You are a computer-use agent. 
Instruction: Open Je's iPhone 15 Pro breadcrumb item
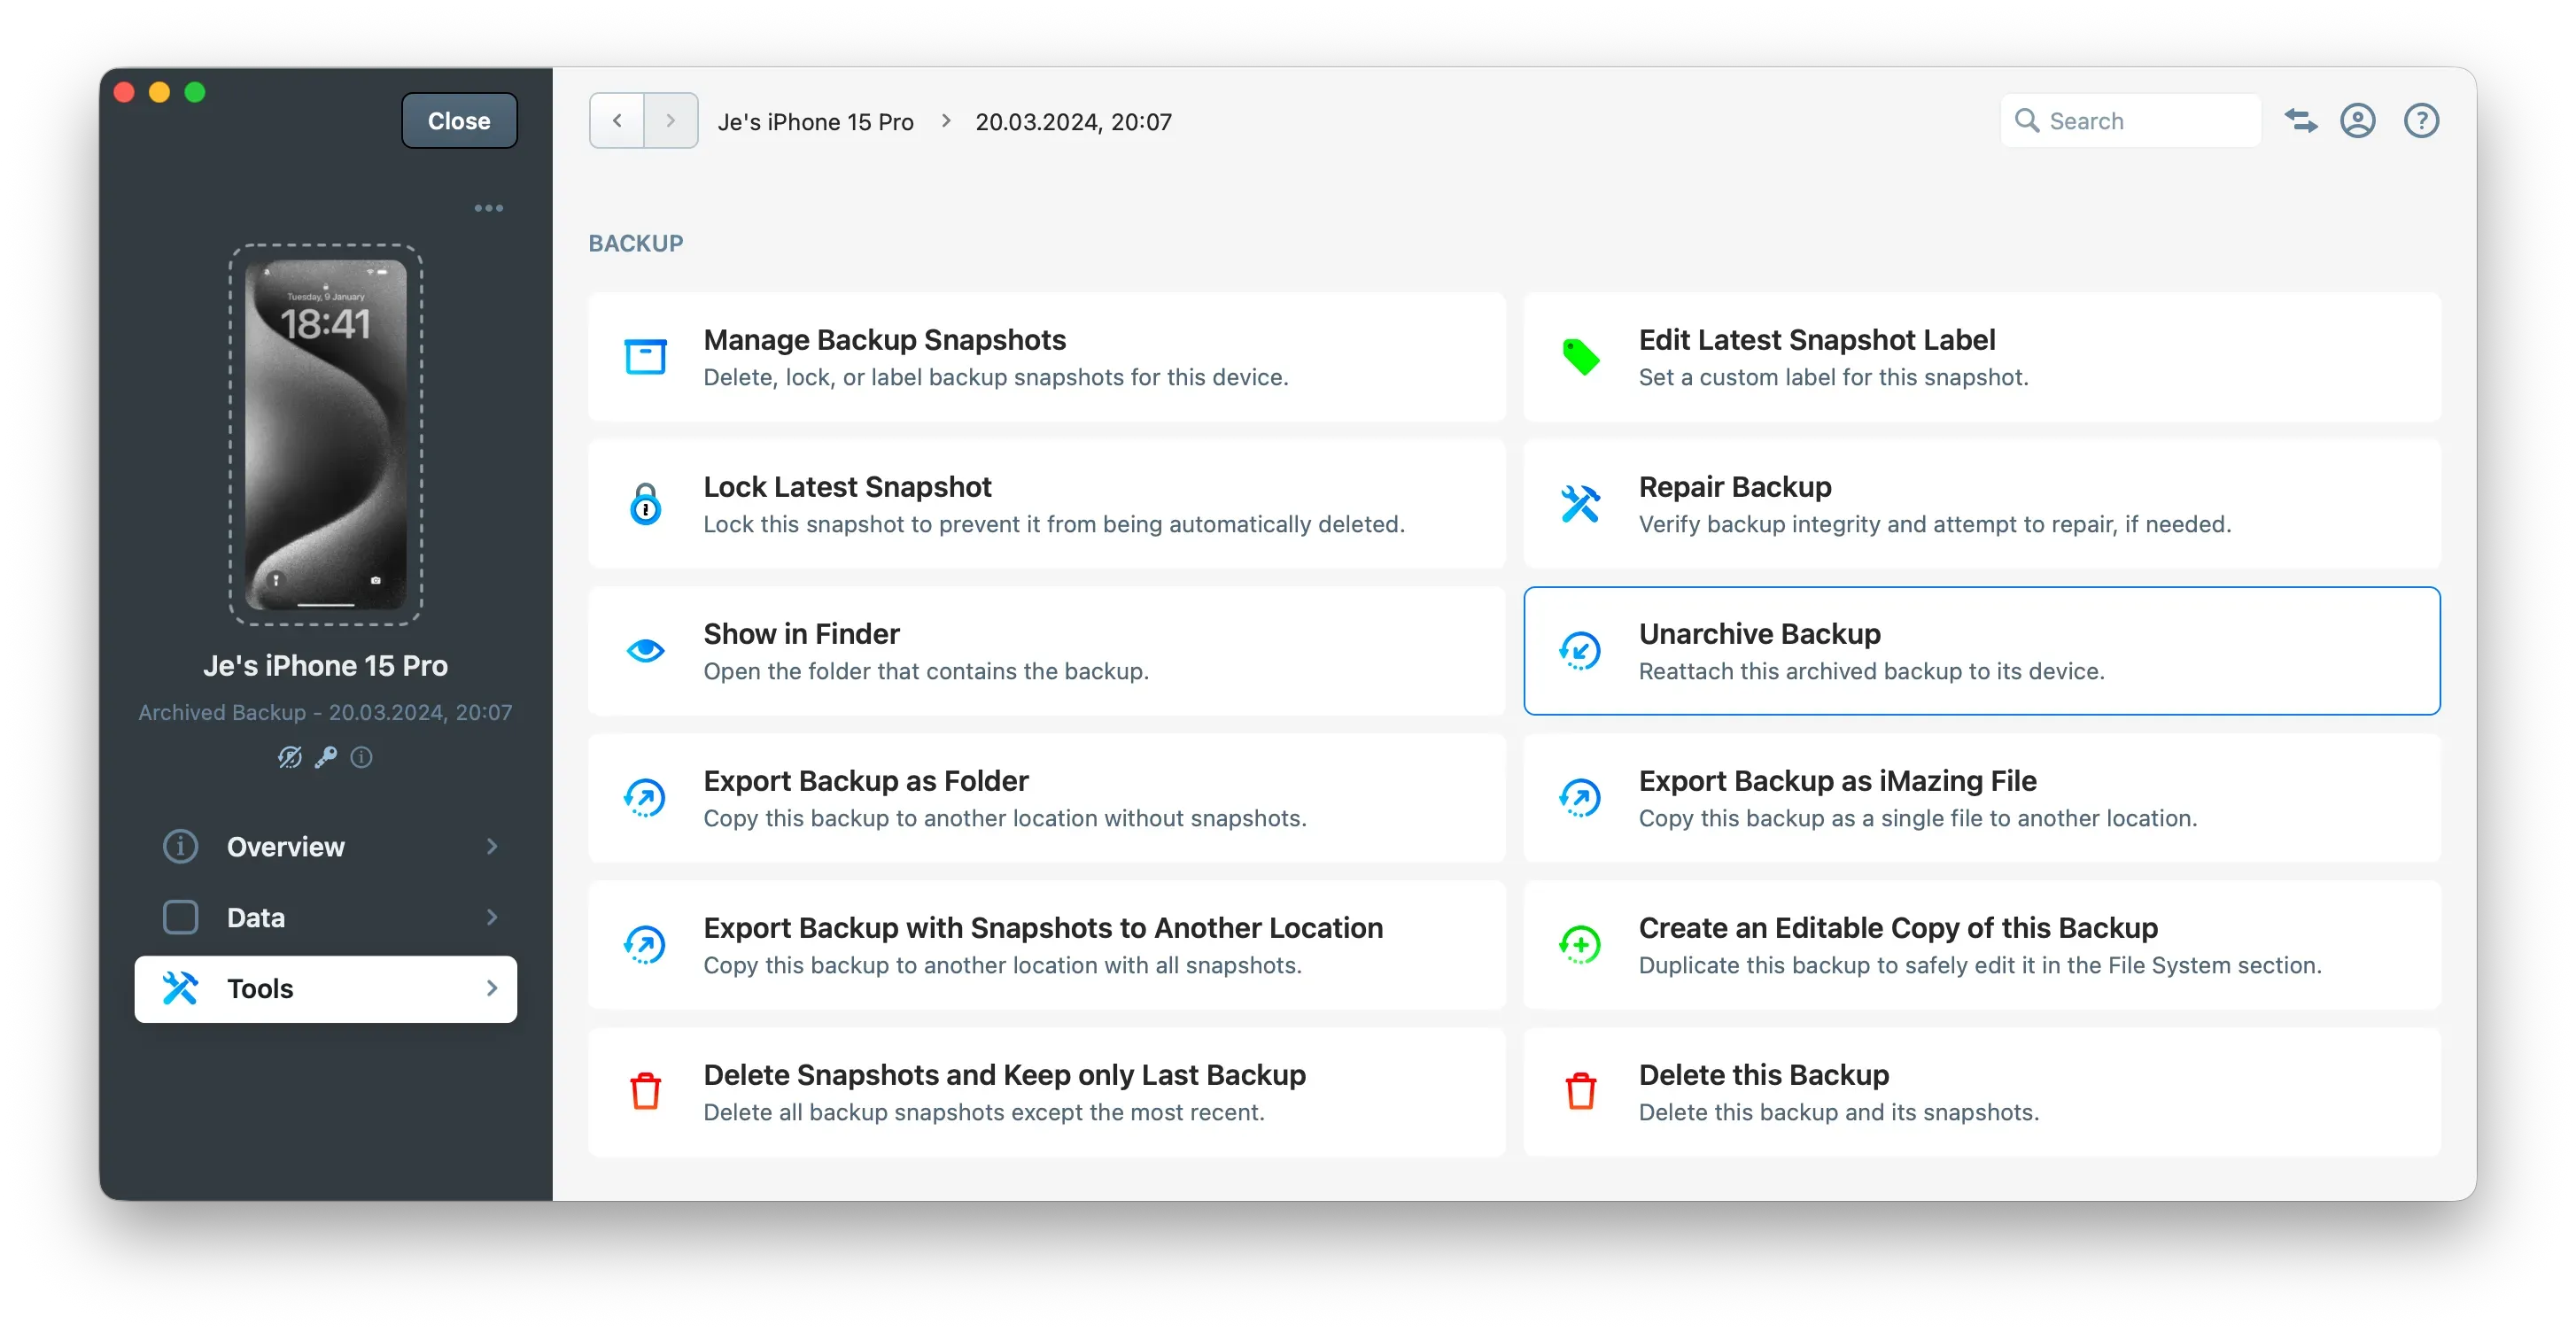click(815, 121)
